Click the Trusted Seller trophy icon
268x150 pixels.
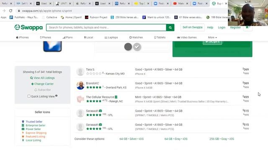pyautogui.click(x=23, y=122)
